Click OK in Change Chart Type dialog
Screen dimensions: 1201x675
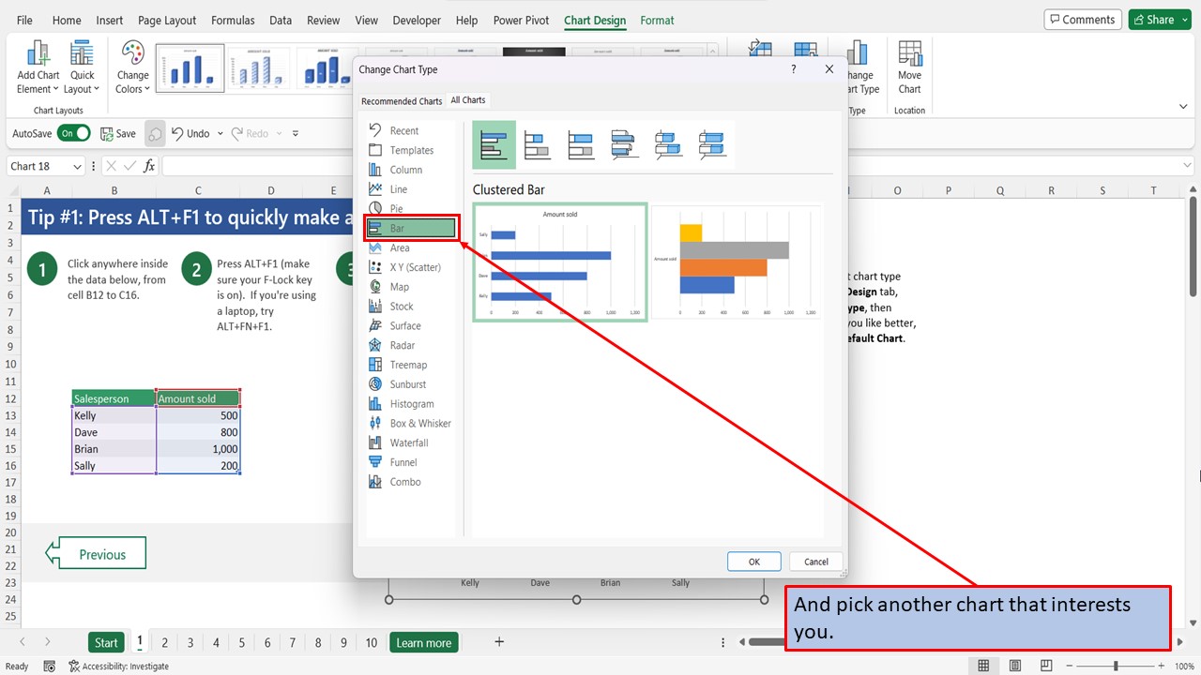point(754,562)
